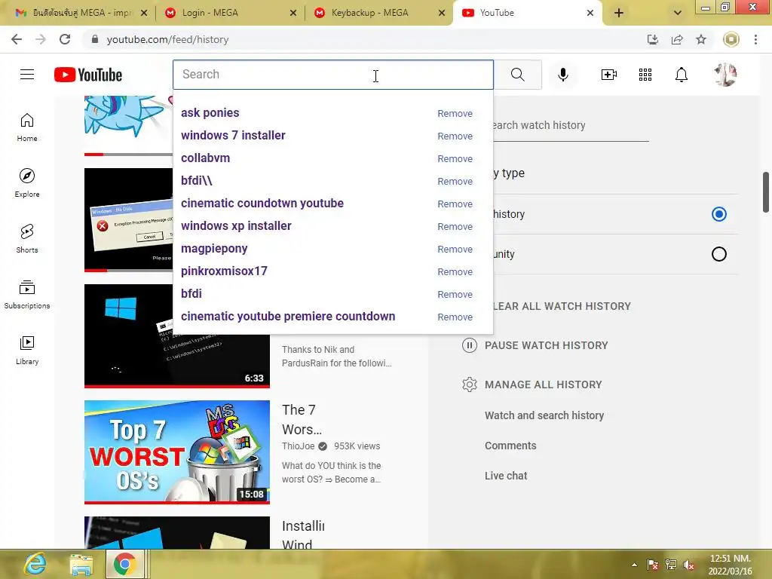Focus the YouTube Search input field
This screenshot has height=579, width=772.
coord(332,75)
